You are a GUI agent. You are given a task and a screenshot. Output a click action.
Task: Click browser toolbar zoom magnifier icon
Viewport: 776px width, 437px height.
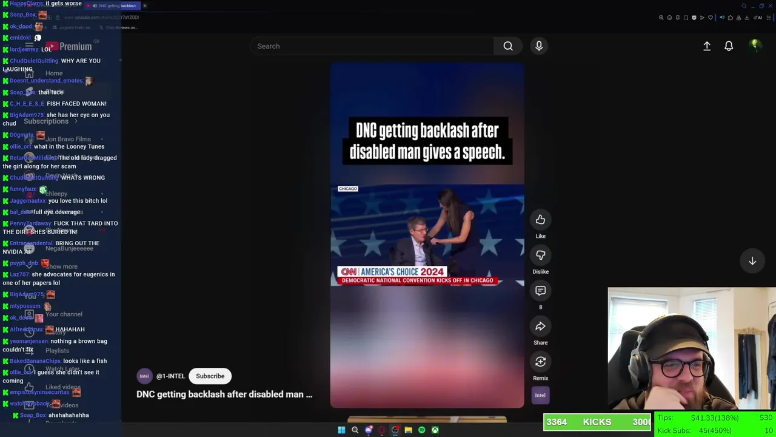pyautogui.click(x=661, y=18)
